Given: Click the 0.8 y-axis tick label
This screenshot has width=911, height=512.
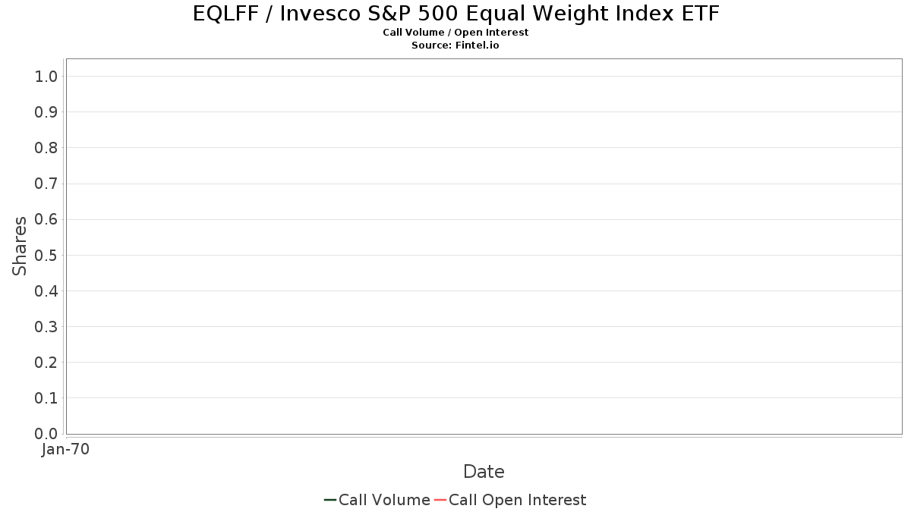Looking at the screenshot, I should point(46,148).
